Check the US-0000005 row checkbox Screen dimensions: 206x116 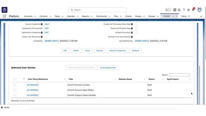(x=15, y=95)
